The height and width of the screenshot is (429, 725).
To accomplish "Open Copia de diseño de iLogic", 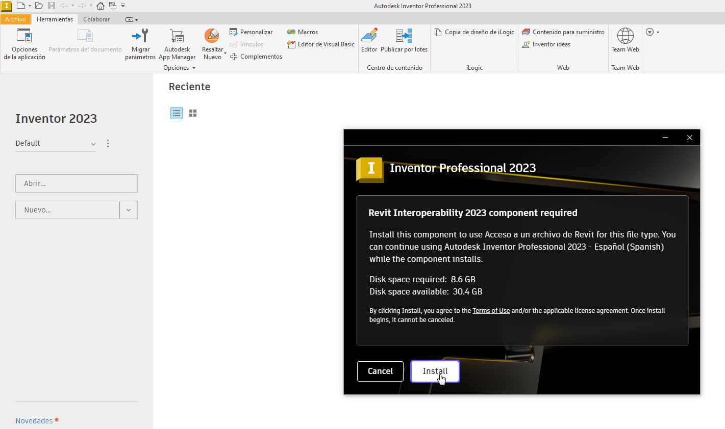I will (474, 32).
